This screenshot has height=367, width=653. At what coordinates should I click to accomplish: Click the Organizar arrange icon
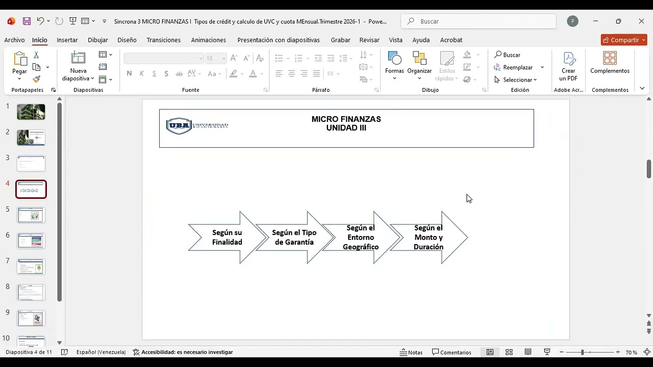419,58
